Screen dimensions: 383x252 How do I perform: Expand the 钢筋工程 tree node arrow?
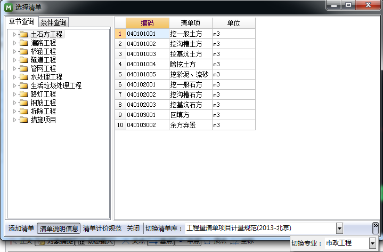coord(14,103)
